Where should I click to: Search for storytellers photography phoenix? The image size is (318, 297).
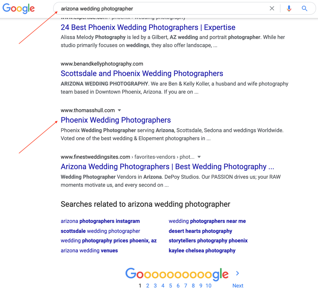(x=208, y=241)
